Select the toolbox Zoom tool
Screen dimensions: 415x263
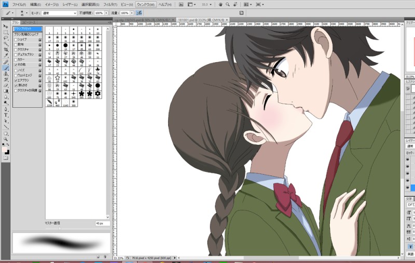(6, 139)
